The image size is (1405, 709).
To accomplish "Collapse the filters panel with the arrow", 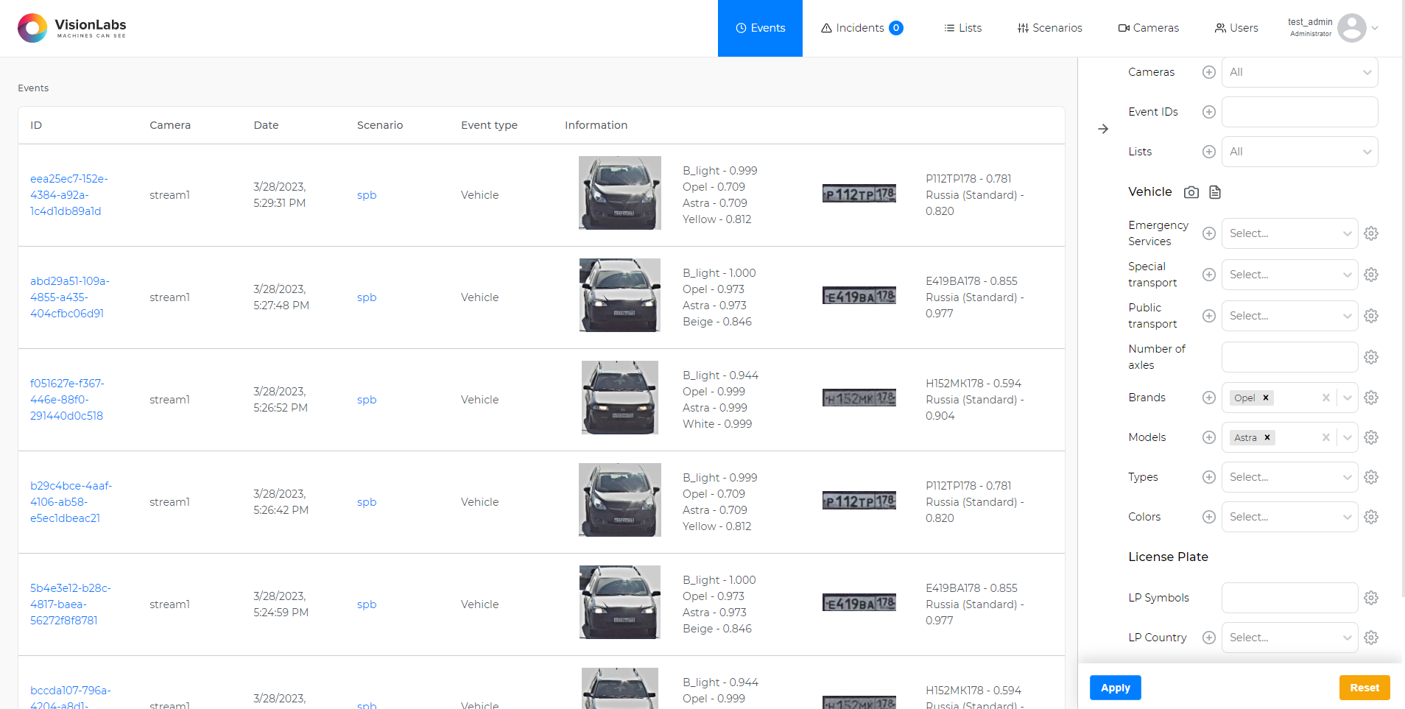I will (1103, 129).
